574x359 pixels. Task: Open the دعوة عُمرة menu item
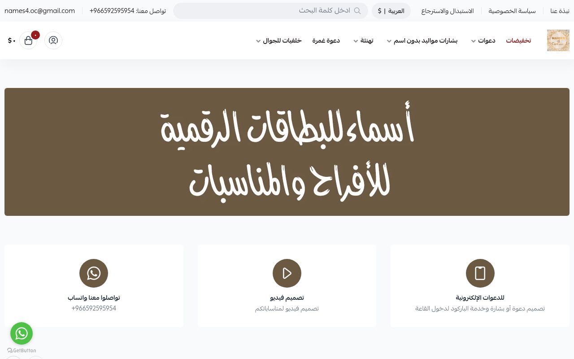point(326,40)
